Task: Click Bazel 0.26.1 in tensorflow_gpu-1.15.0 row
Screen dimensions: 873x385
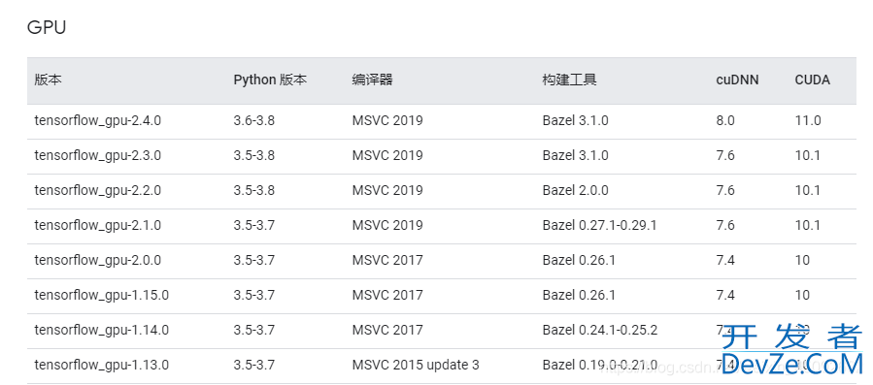Action: pyautogui.click(x=579, y=296)
